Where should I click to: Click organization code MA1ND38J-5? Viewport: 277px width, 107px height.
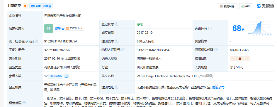coord(239,50)
